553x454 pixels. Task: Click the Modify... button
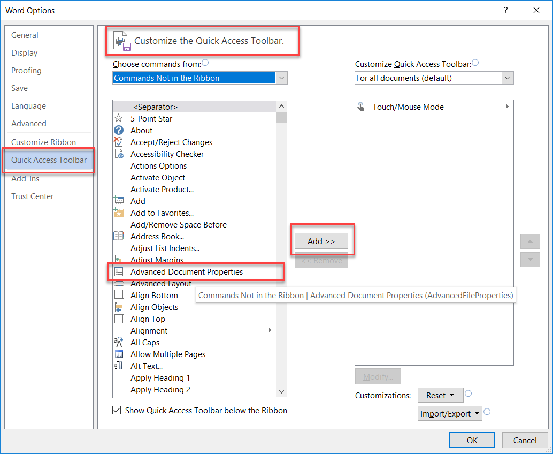(378, 377)
